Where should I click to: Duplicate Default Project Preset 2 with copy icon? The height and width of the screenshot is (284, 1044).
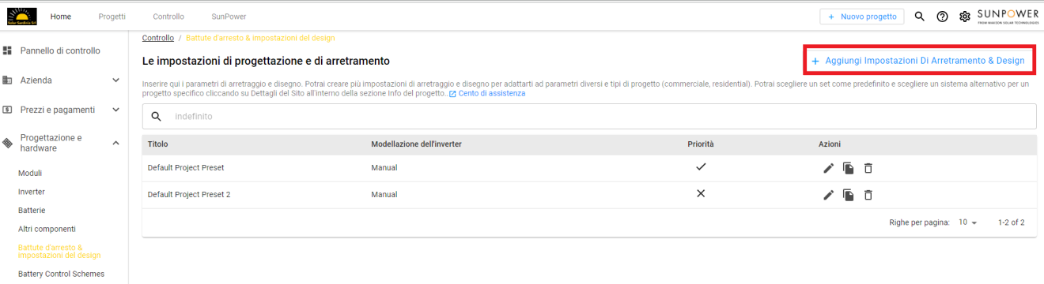coord(848,195)
